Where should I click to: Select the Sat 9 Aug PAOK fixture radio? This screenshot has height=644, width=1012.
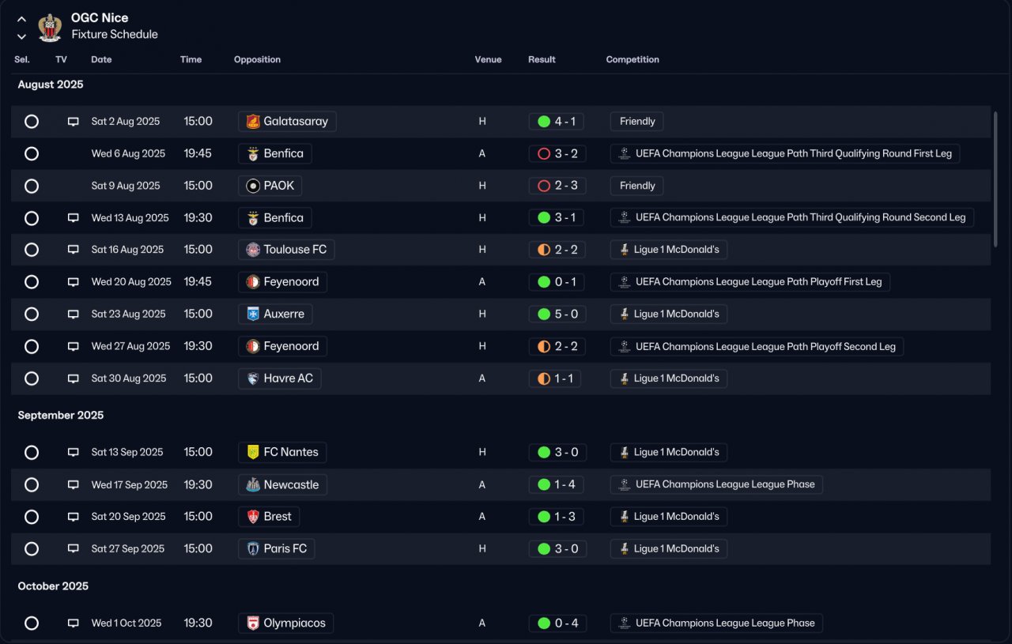tap(32, 186)
